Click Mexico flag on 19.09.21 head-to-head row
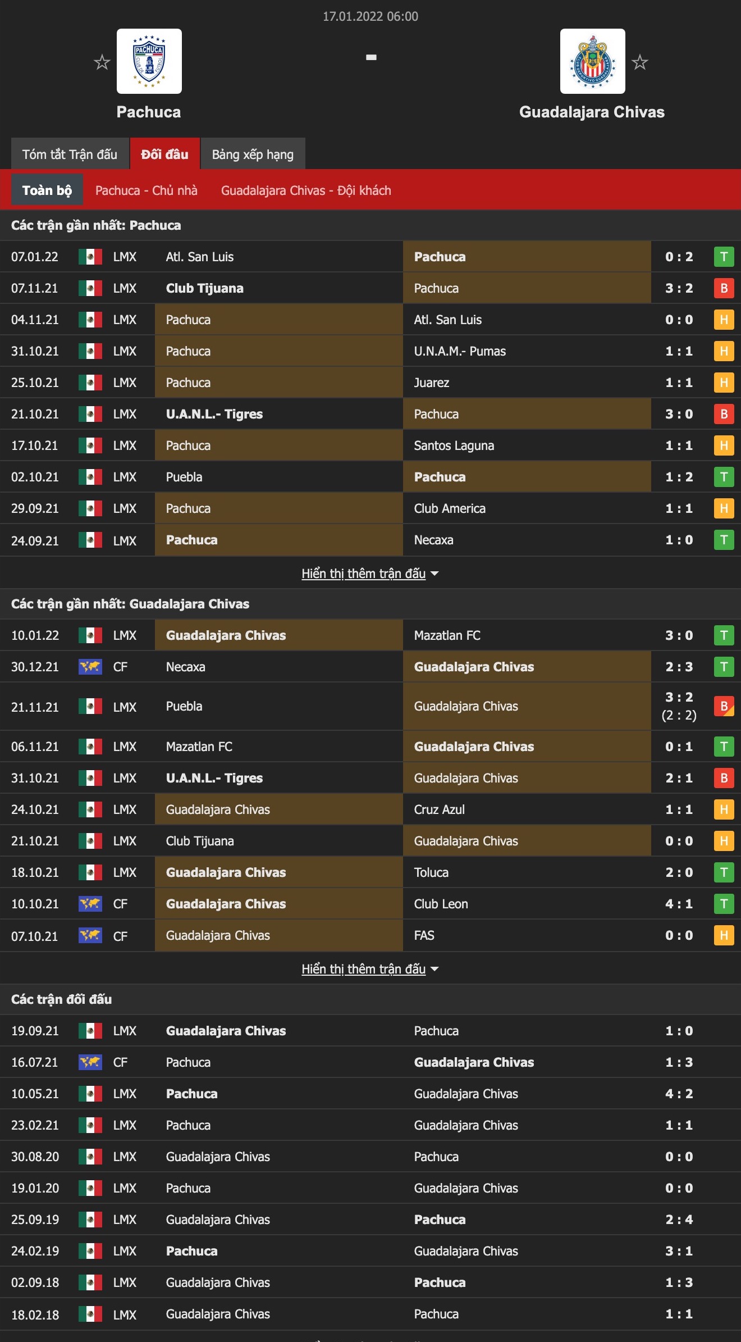The height and width of the screenshot is (1342, 741). coord(90,1031)
